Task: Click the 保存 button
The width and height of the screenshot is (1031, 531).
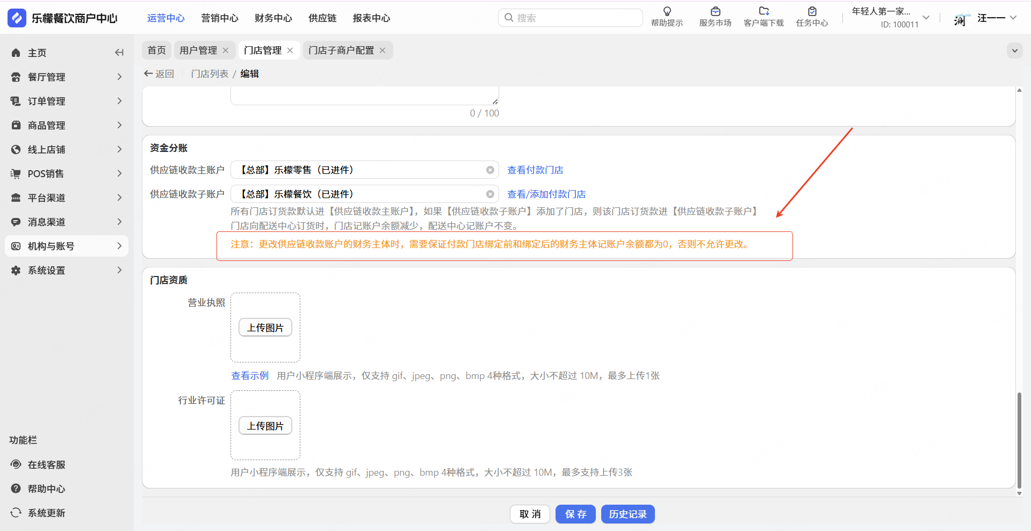Action: click(575, 514)
